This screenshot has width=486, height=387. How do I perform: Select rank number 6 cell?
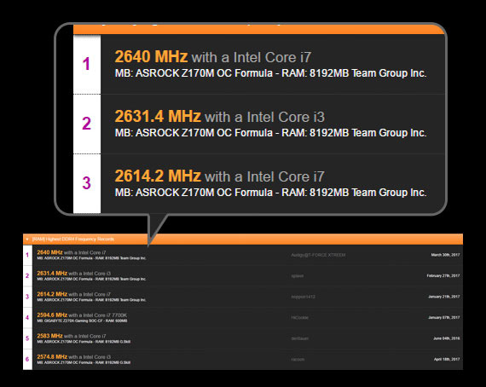pyautogui.click(x=27, y=360)
